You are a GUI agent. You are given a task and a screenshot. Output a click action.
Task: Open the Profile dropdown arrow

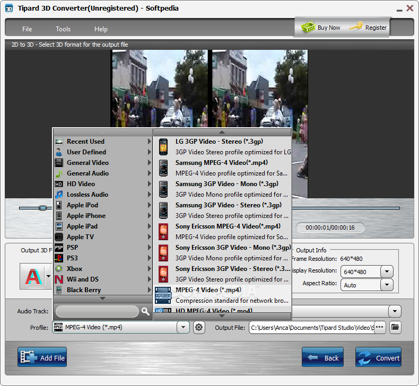pyautogui.click(x=183, y=327)
